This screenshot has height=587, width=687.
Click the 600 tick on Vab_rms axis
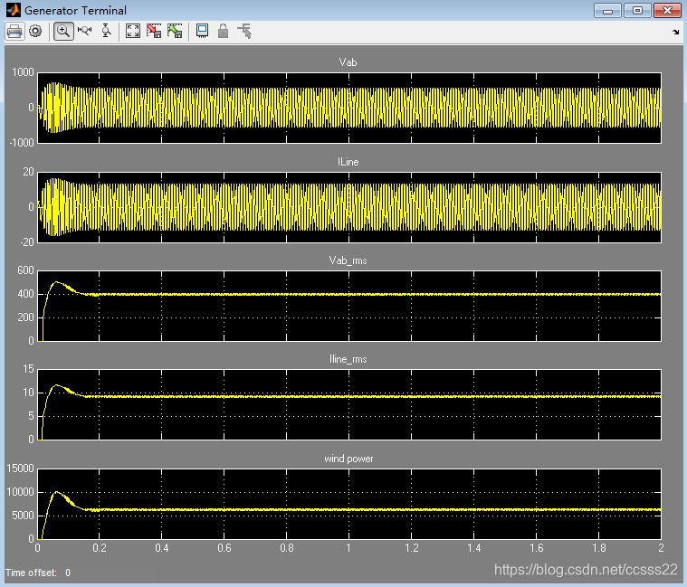[25, 270]
